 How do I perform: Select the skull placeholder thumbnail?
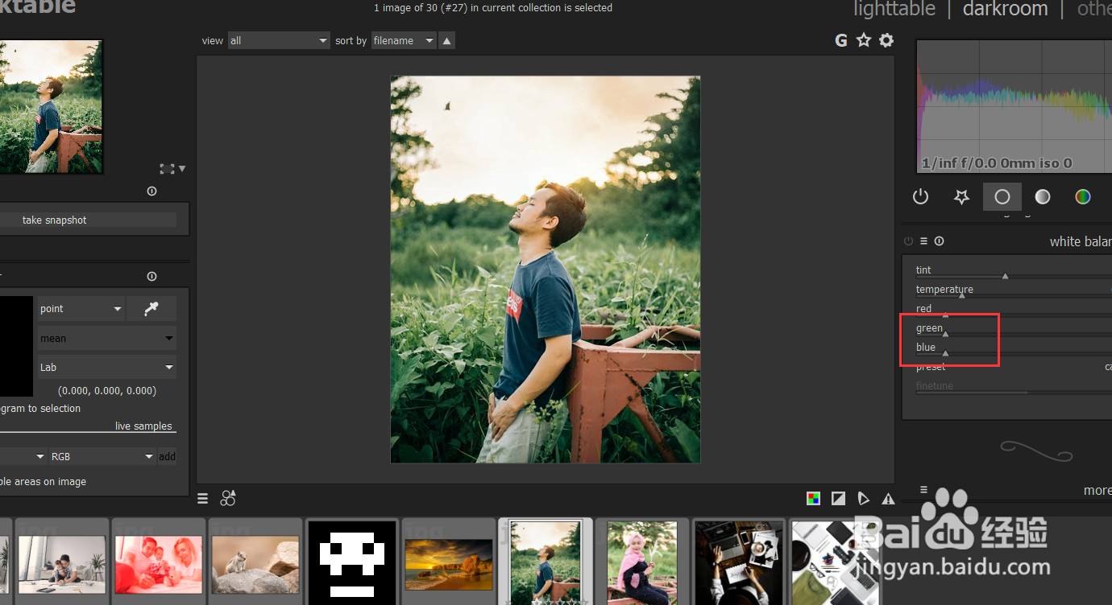click(x=352, y=563)
